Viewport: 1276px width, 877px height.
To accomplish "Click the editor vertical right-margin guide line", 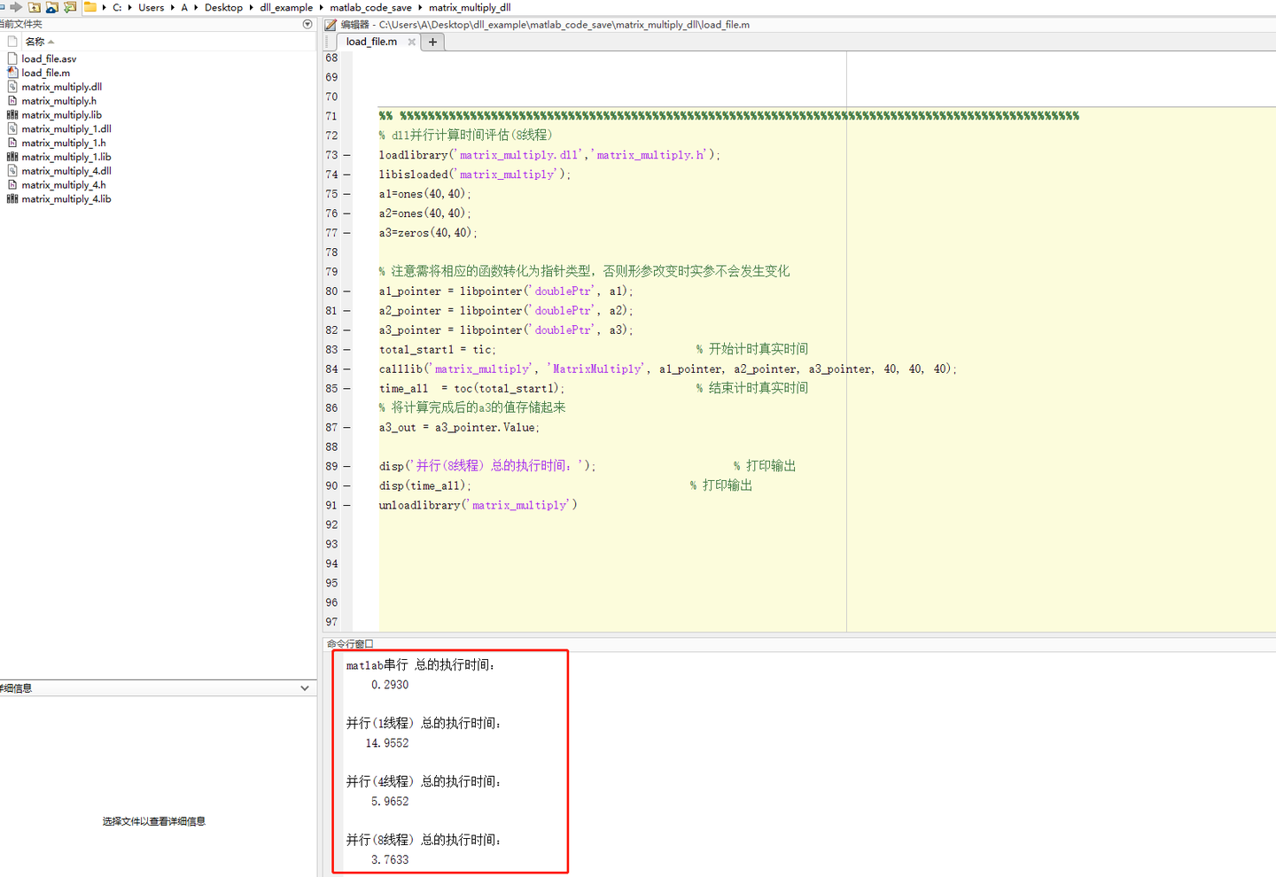I will (x=847, y=354).
